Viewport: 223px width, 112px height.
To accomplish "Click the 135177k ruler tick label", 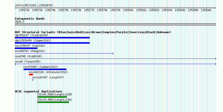I will (x=89, y=10).
